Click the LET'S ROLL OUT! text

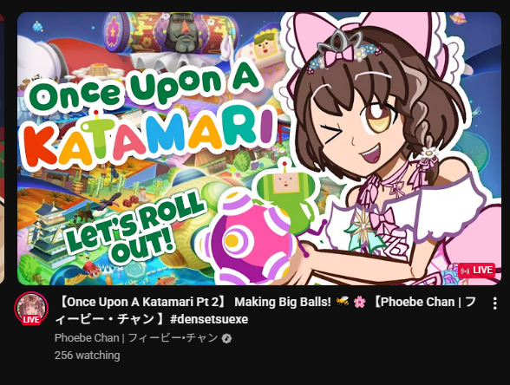pos(135,226)
